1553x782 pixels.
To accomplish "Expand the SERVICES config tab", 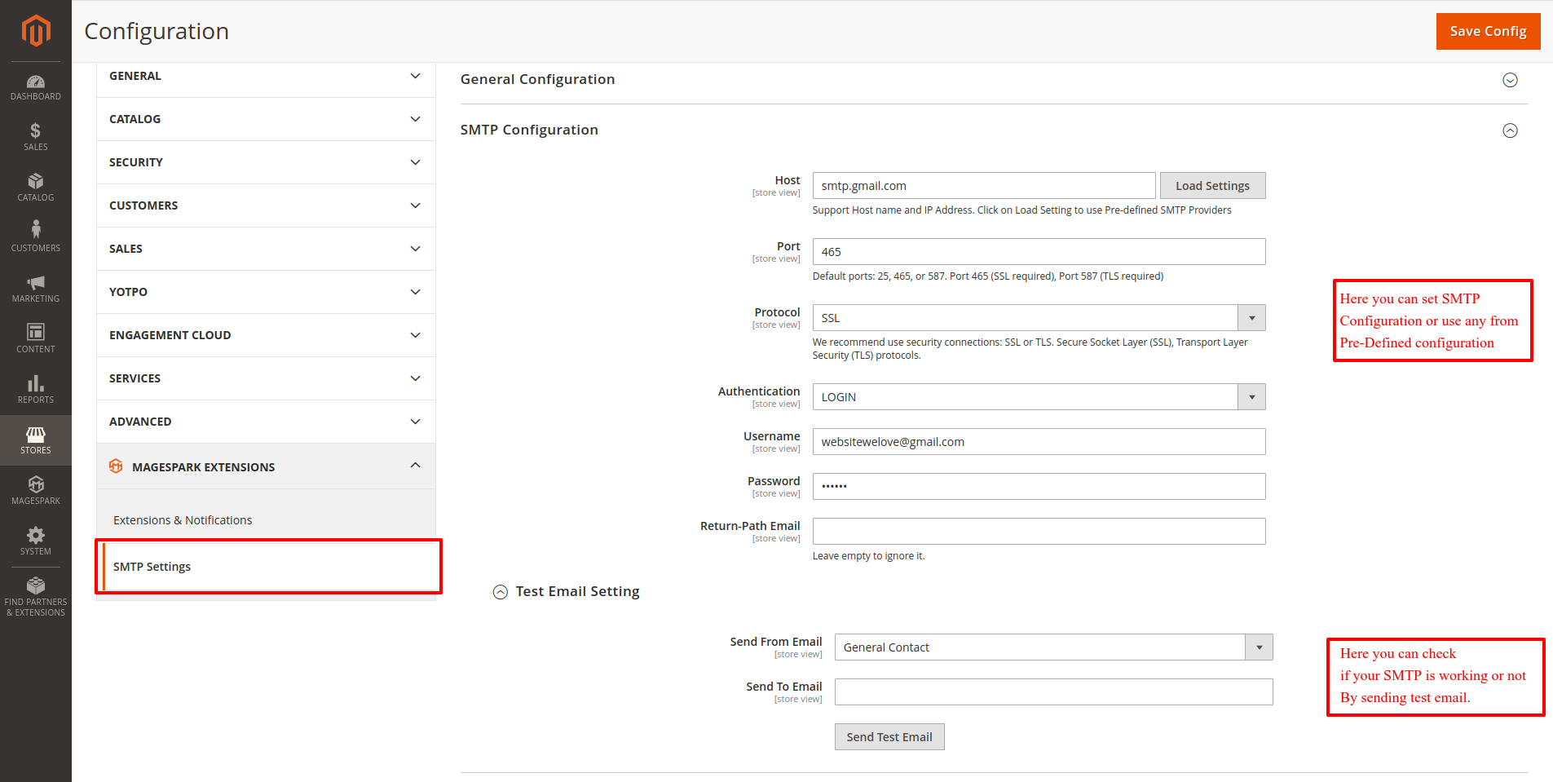I will pyautogui.click(x=266, y=378).
